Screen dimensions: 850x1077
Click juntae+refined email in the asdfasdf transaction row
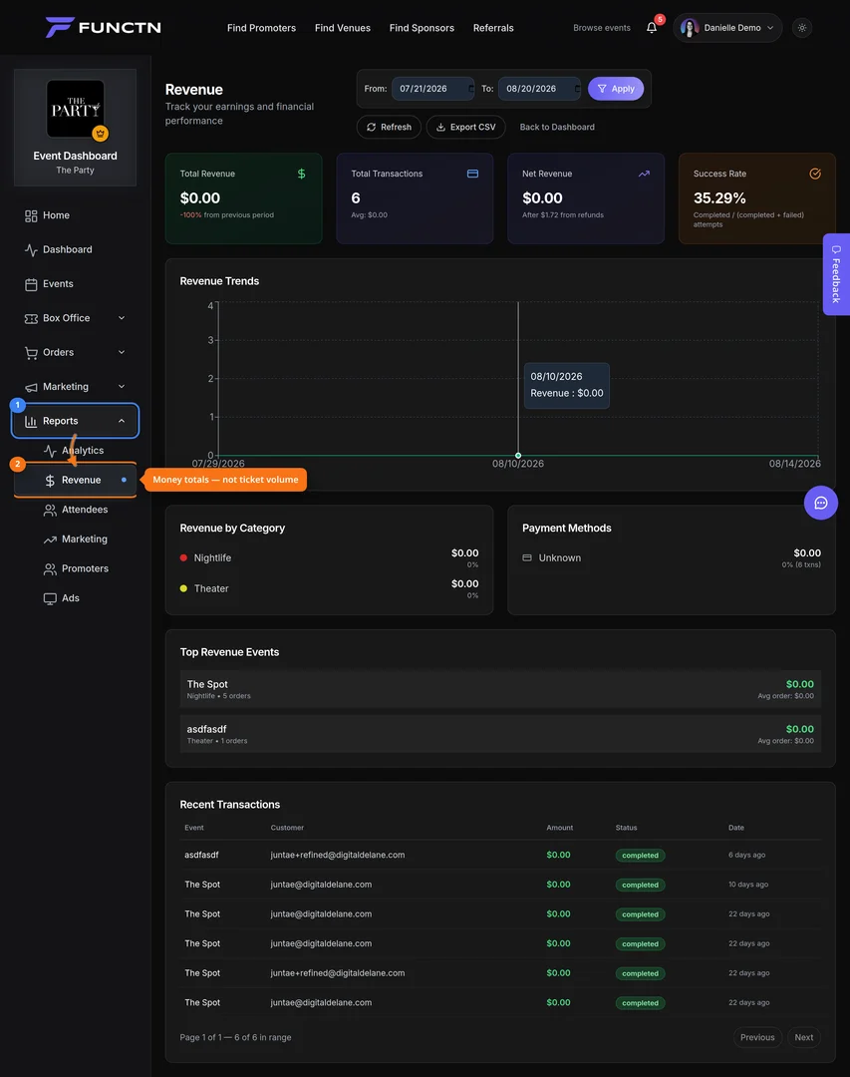click(338, 856)
